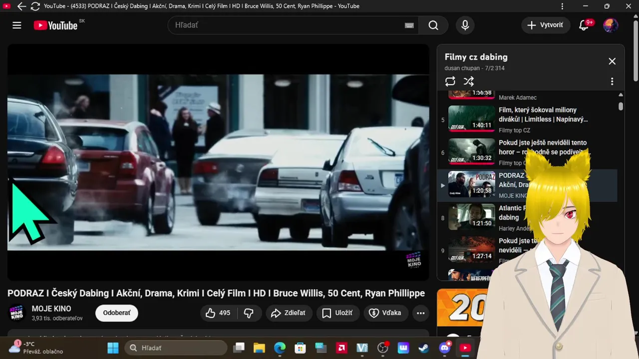Open "Pokud jste ještě neviděli tento horor" title

tap(543, 147)
